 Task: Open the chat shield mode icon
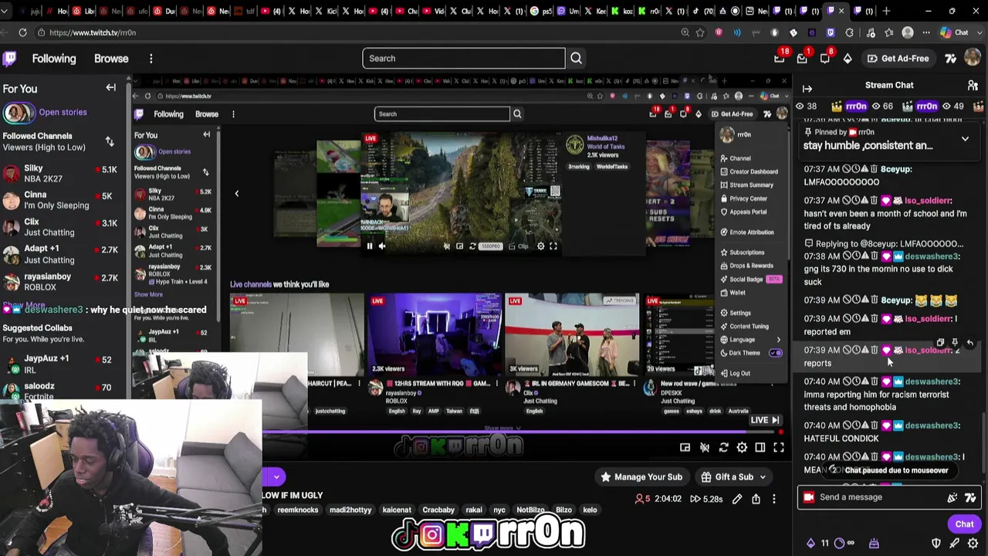point(936,544)
